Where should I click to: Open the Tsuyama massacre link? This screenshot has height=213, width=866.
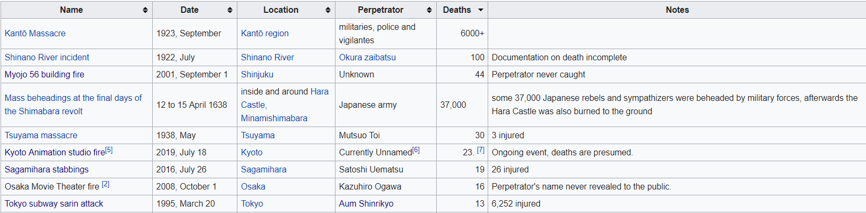click(x=41, y=135)
